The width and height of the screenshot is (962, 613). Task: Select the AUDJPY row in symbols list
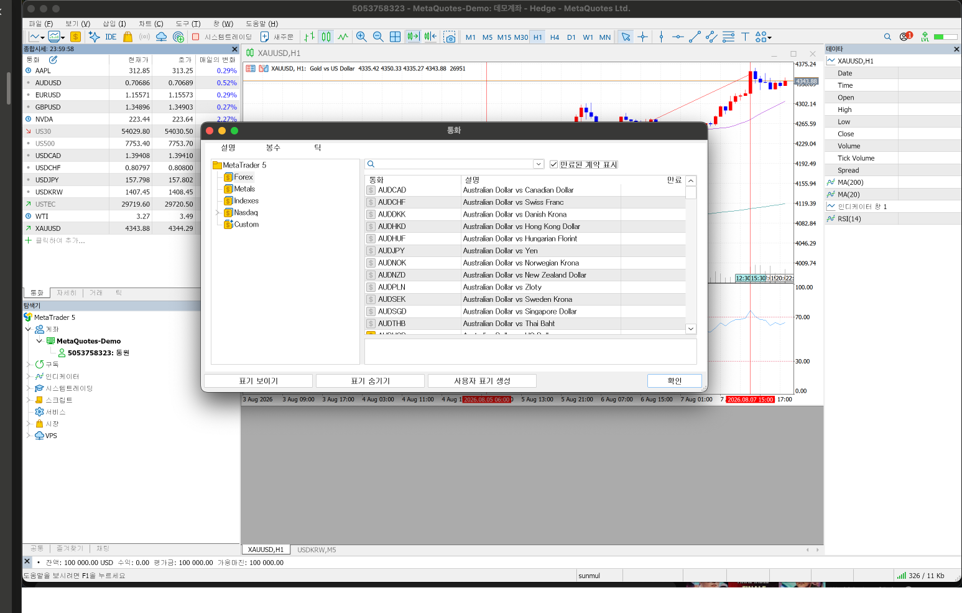(525, 251)
